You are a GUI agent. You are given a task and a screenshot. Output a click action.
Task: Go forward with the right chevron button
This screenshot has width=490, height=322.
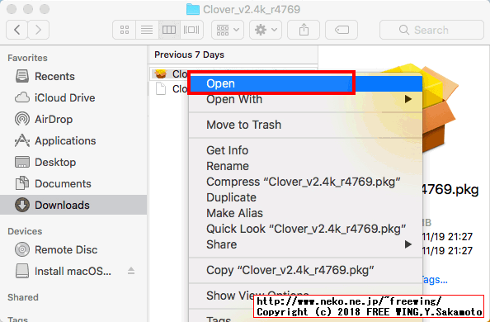tap(39, 30)
